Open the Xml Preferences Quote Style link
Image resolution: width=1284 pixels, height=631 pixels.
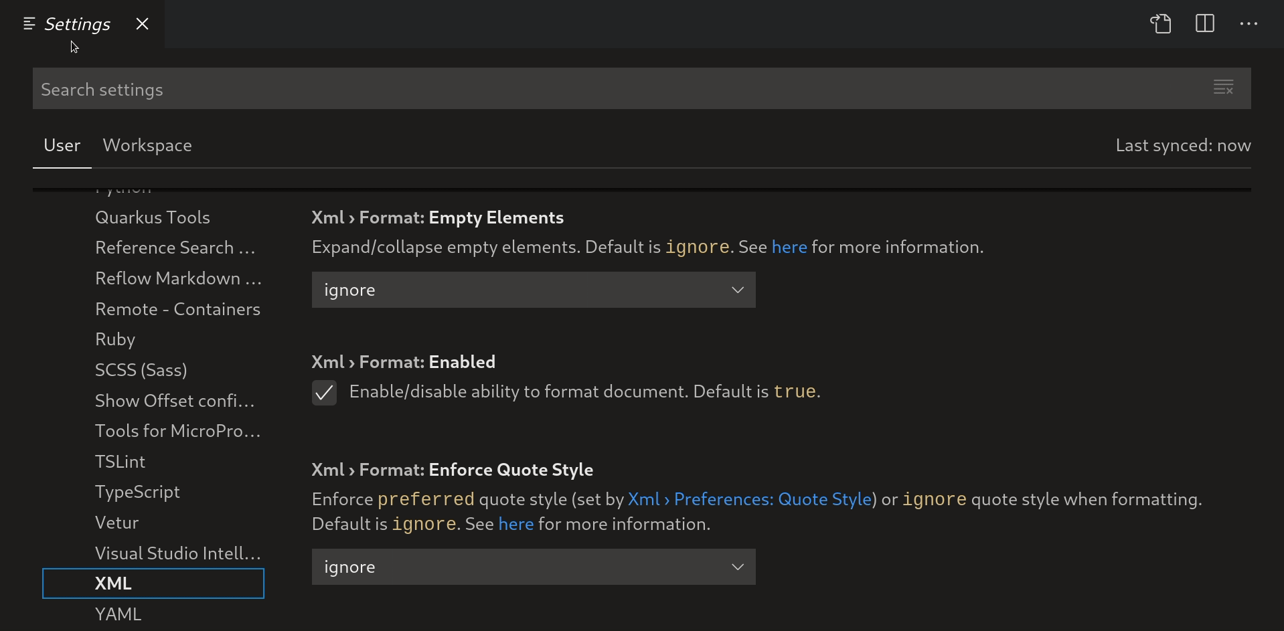click(x=749, y=499)
